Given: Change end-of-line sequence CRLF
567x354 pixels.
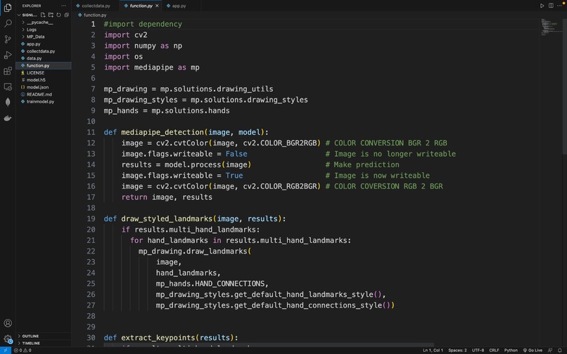Looking at the screenshot, I should [494, 350].
